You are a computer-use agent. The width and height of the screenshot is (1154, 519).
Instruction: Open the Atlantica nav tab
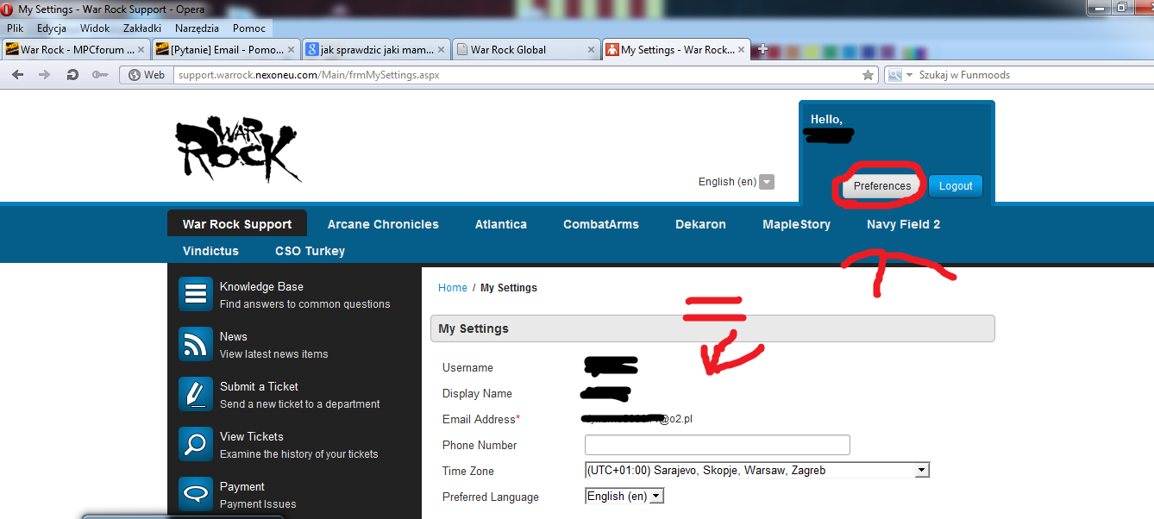tap(501, 224)
